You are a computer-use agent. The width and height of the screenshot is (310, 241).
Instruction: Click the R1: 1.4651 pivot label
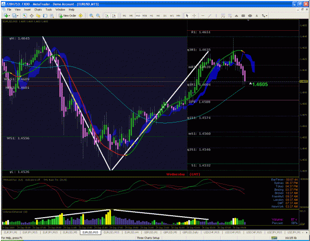coord(201,32)
